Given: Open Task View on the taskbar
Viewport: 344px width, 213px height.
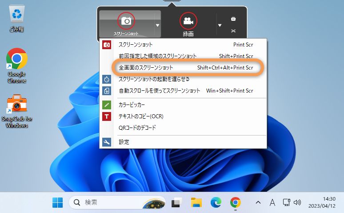Looking at the screenshot, I should pos(176,202).
